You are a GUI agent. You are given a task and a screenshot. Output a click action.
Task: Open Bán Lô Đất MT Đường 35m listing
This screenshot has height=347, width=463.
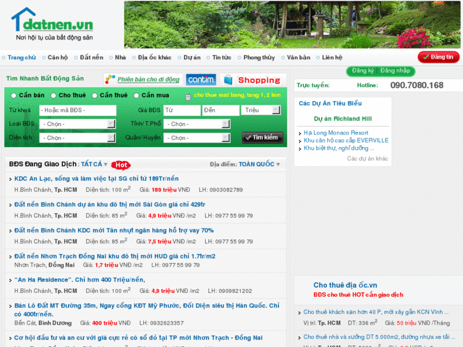click(x=146, y=309)
